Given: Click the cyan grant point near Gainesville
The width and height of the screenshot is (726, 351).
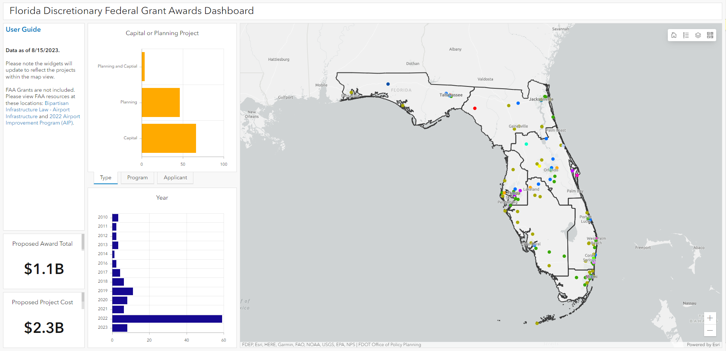Looking at the screenshot, I should click(526, 144).
